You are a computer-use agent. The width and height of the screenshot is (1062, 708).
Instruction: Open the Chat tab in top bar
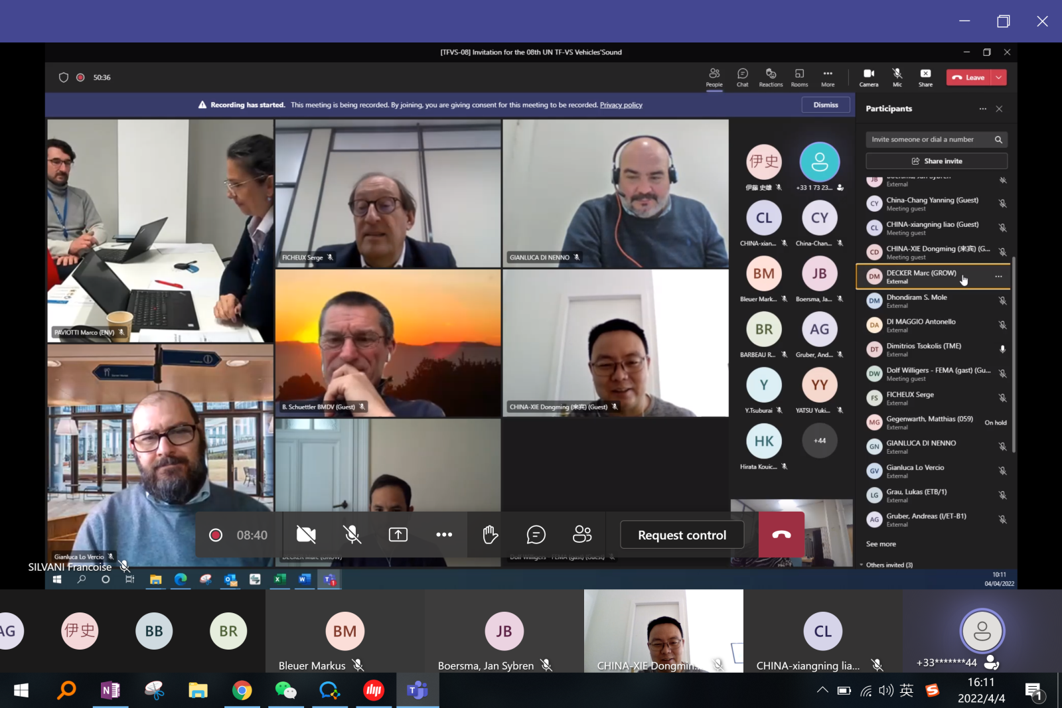[x=742, y=77]
